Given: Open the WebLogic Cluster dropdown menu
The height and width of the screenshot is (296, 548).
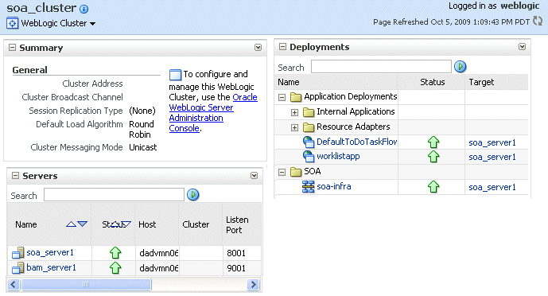Looking at the screenshot, I should pyautogui.click(x=92, y=24).
